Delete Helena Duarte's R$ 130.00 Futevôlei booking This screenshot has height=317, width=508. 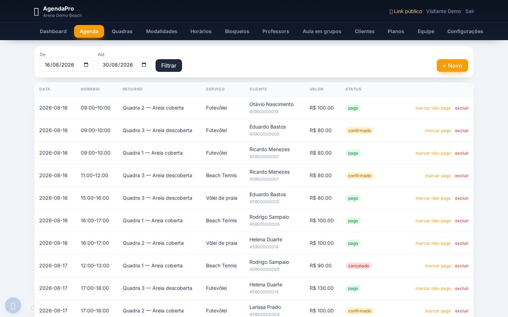462,289
